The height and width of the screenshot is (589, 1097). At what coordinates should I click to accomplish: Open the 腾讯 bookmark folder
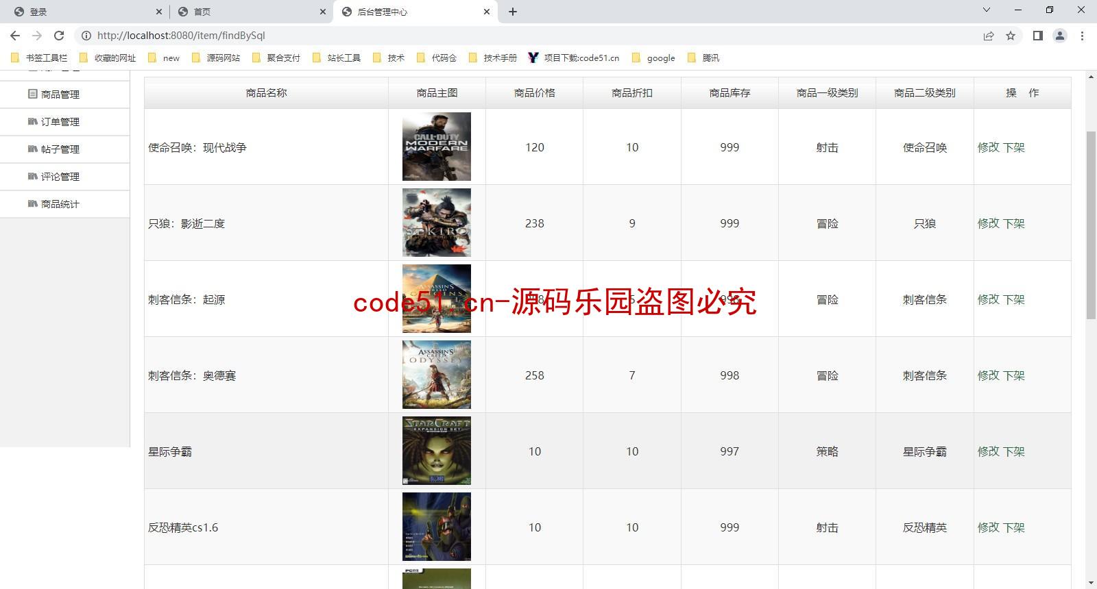pos(703,58)
